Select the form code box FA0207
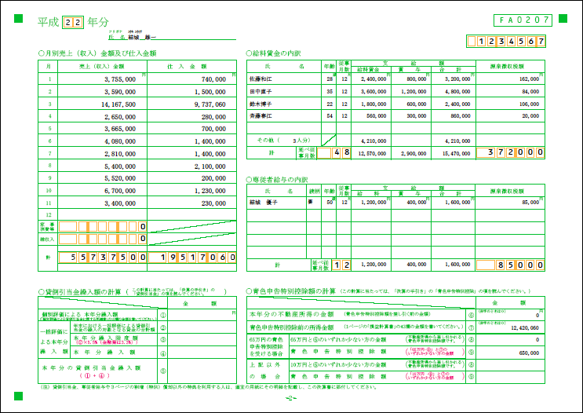583x413 pixels. 523,20
